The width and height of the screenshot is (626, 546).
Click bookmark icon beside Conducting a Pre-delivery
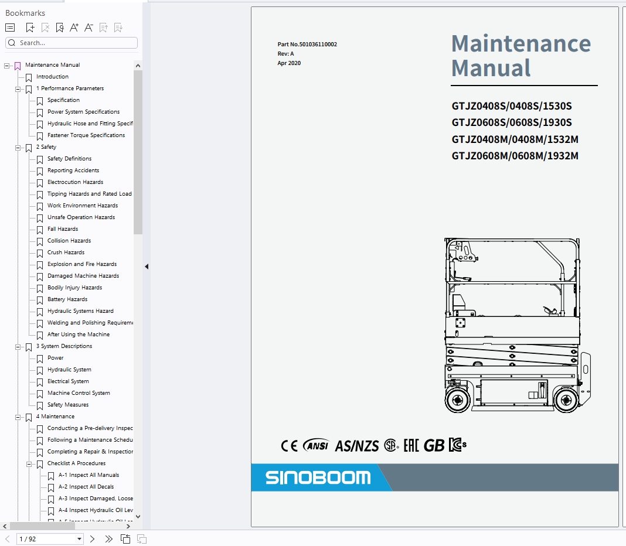(40, 429)
